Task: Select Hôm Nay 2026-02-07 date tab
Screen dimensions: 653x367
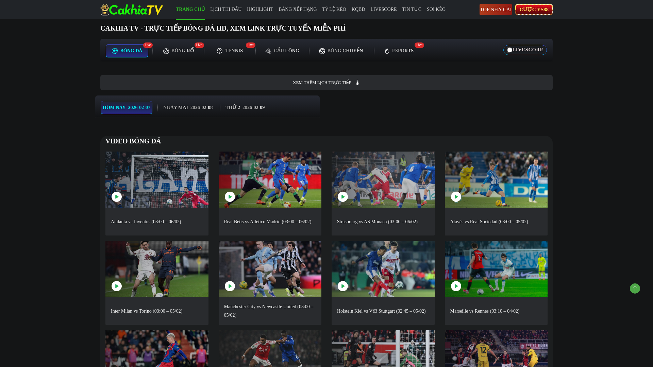Action: pos(127,107)
